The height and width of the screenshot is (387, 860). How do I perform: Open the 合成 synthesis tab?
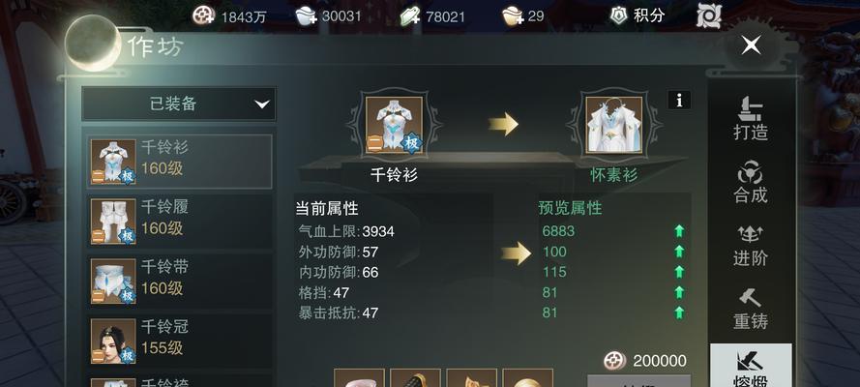pos(751,182)
